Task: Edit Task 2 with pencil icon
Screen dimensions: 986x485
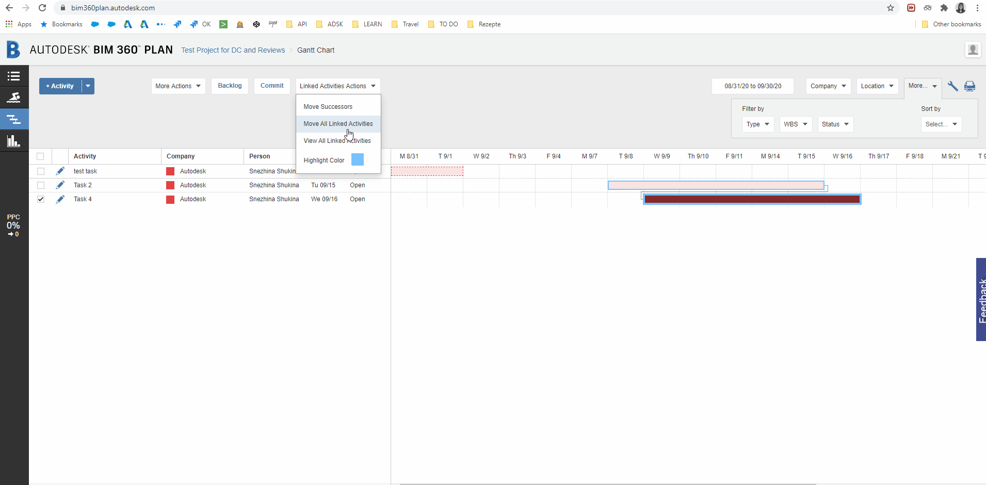Action: tap(60, 185)
